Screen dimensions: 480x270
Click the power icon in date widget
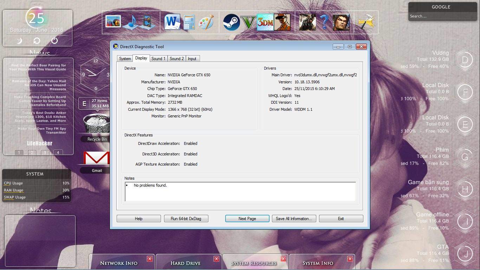(x=54, y=41)
